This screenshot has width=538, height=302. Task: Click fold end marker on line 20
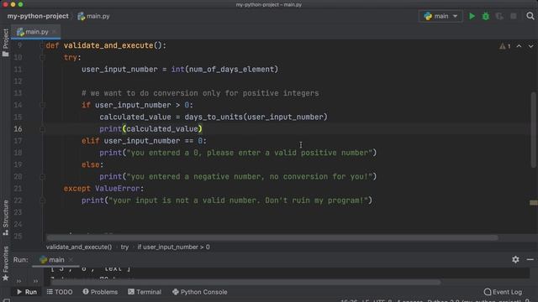click(42, 177)
